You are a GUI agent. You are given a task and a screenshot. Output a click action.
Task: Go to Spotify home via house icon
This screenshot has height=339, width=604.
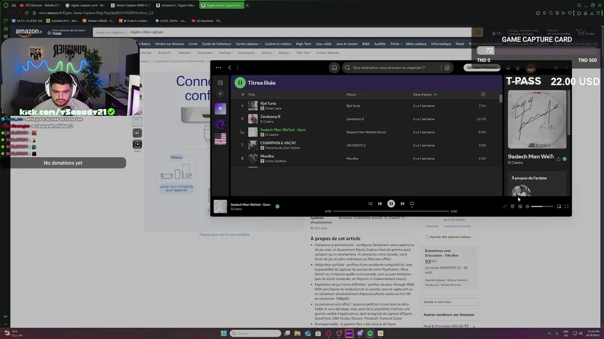pyautogui.click(x=334, y=68)
